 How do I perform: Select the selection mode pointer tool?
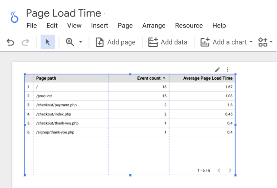(48, 42)
